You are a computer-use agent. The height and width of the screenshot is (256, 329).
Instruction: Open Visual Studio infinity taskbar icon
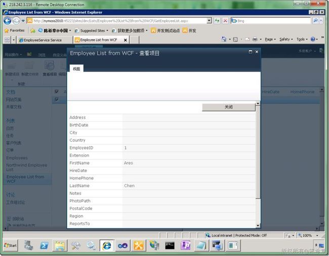click(123, 245)
